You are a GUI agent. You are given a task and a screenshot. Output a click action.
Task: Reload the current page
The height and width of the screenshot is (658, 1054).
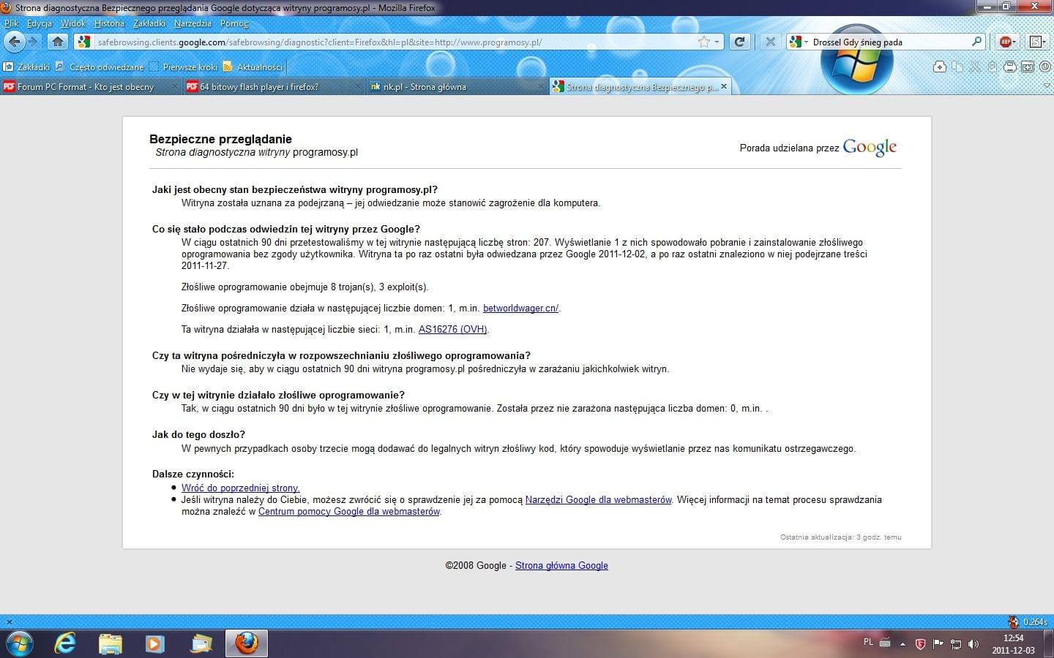pyautogui.click(x=740, y=42)
